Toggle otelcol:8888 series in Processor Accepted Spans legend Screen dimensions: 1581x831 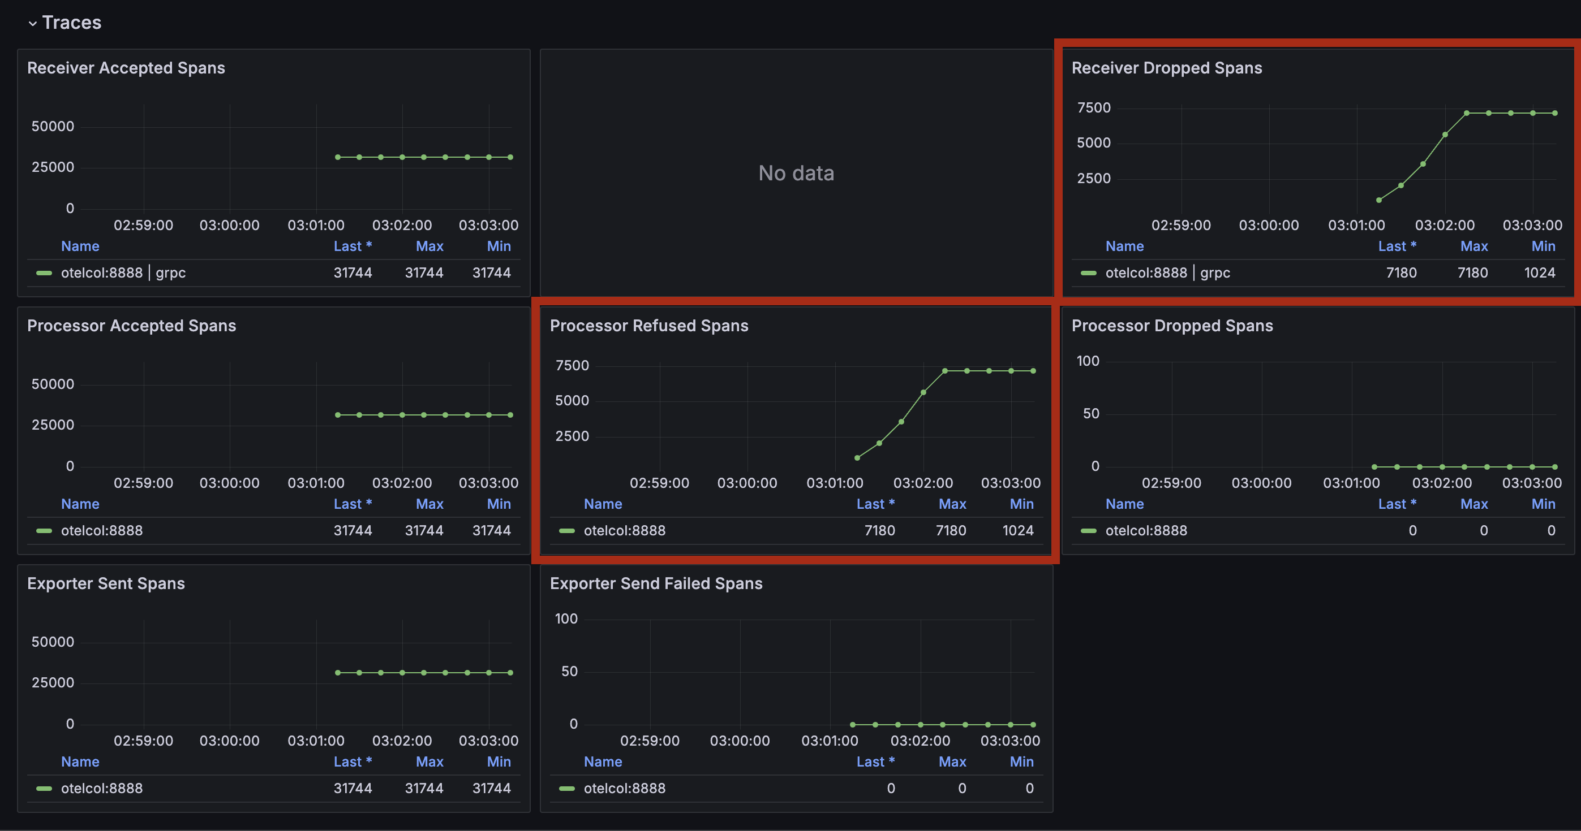click(x=102, y=530)
